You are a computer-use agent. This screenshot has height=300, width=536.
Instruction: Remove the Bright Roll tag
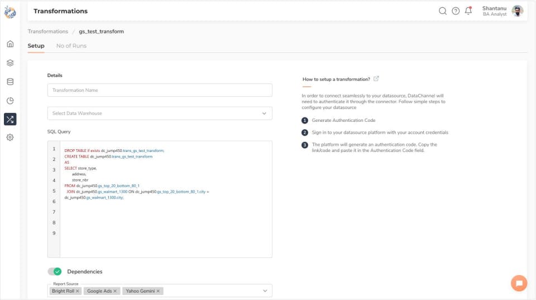click(x=78, y=291)
